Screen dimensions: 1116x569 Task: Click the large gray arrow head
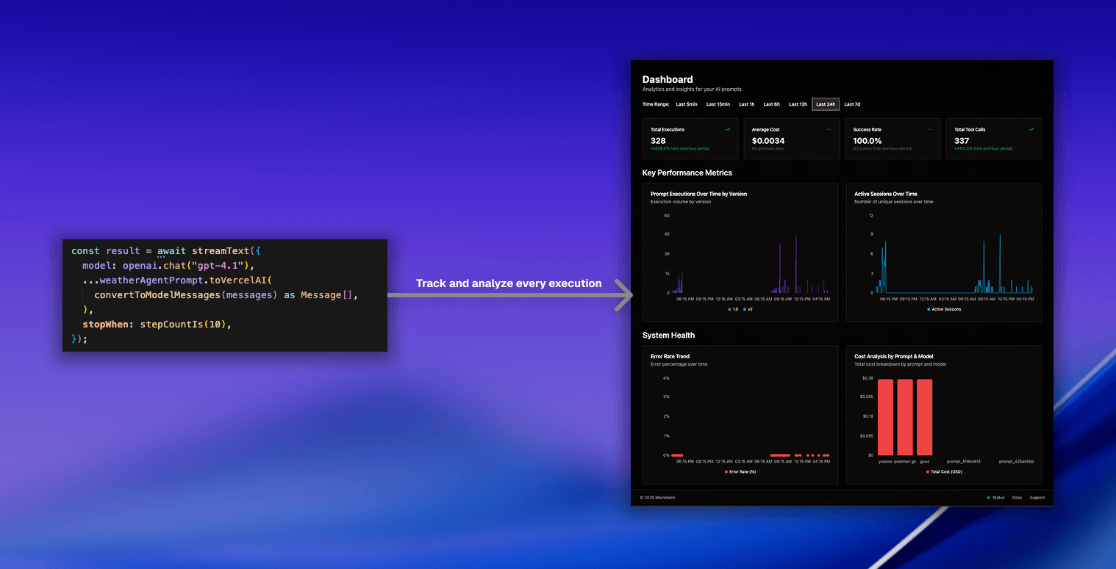click(625, 295)
